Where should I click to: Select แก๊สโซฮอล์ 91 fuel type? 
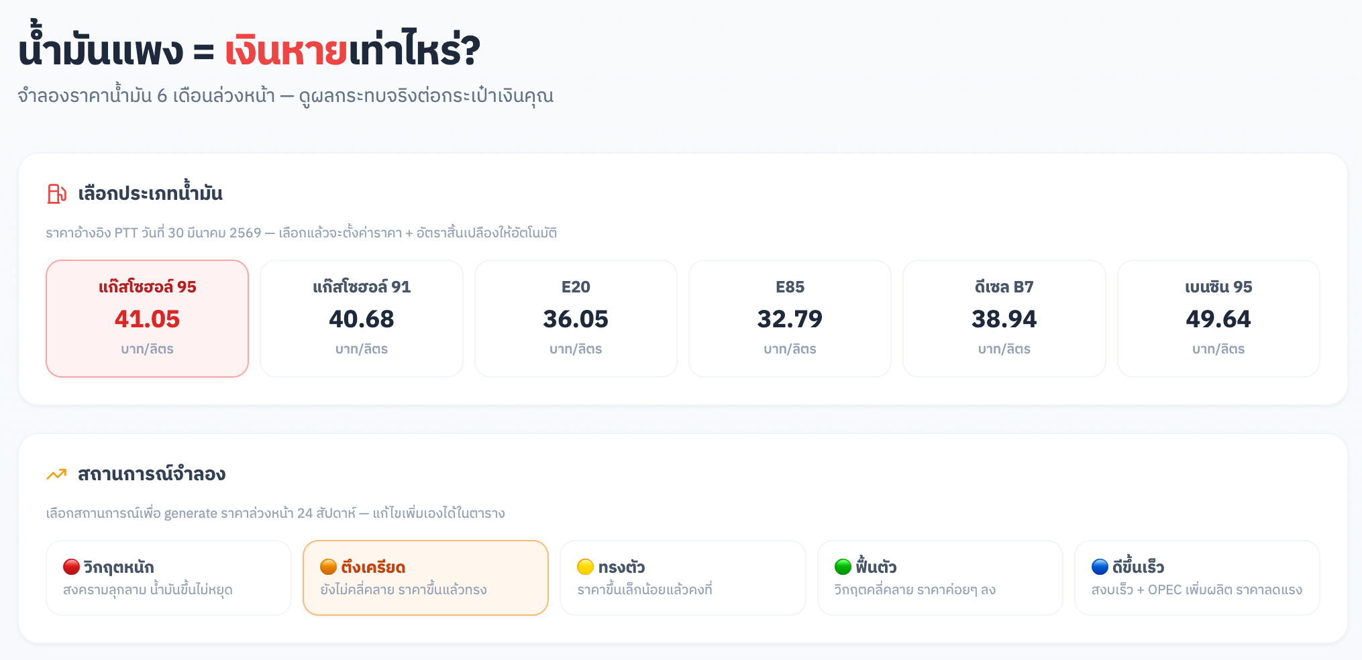[361, 319]
